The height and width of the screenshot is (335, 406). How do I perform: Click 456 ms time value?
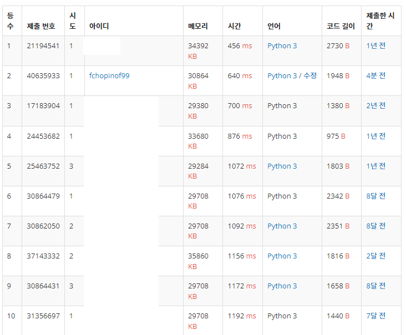pos(240,46)
